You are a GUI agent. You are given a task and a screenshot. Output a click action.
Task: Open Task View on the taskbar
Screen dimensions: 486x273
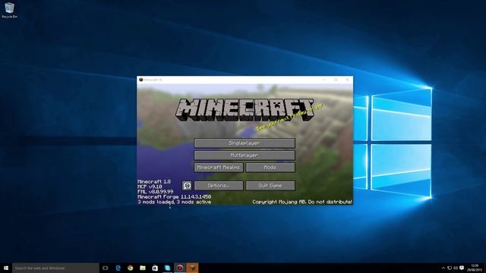pyautogui.click(x=106, y=268)
